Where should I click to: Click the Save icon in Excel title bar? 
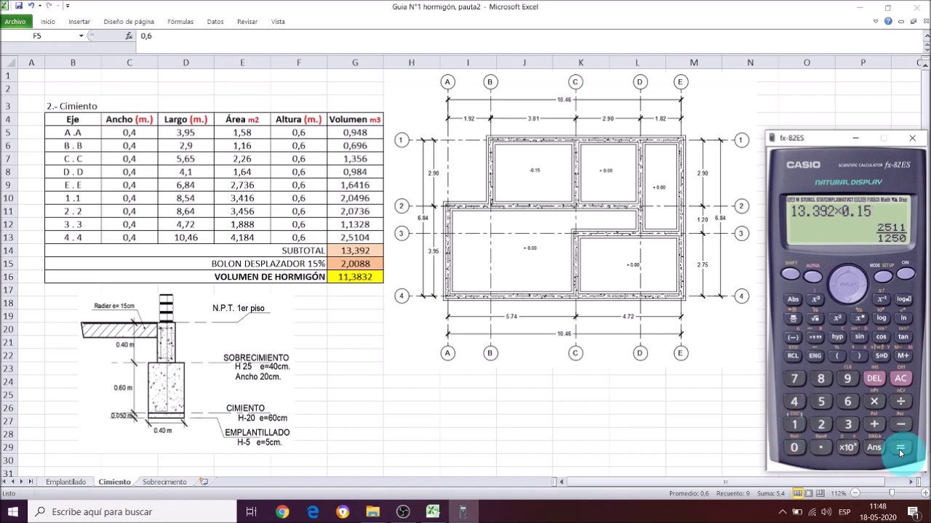pos(19,6)
